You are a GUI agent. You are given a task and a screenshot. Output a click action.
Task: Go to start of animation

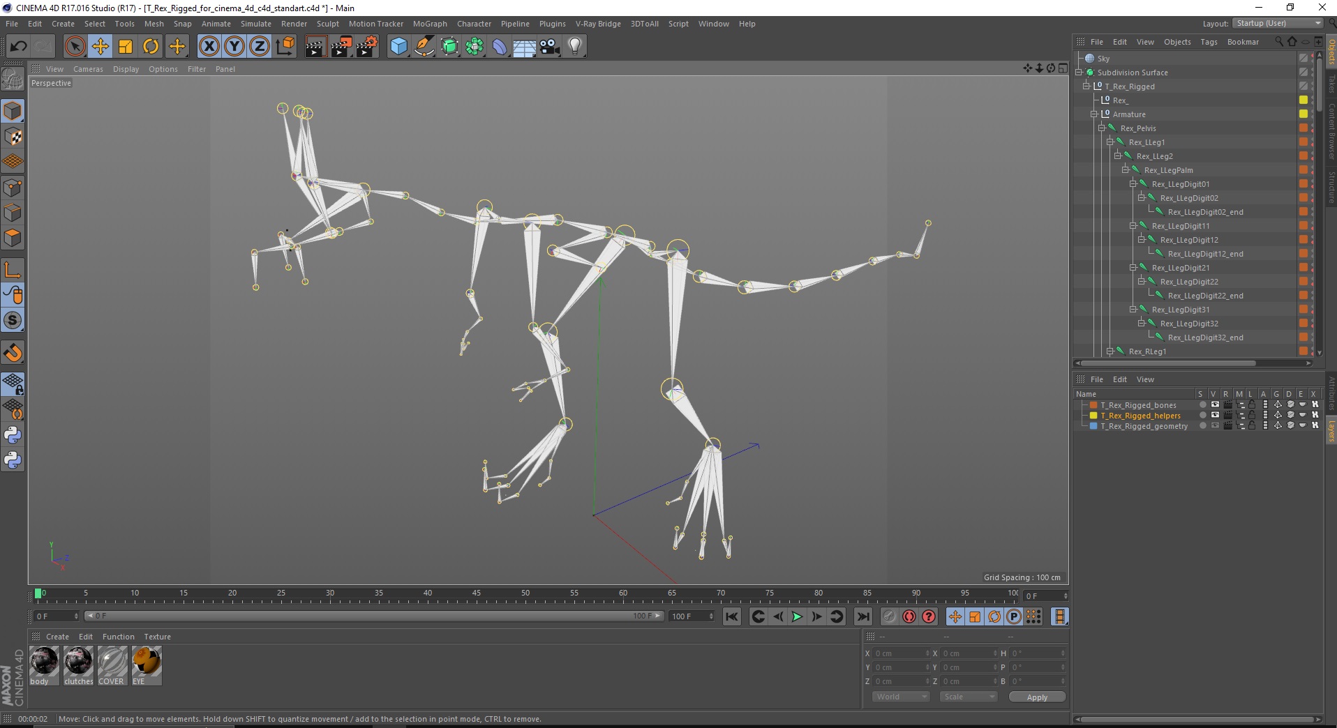click(731, 616)
